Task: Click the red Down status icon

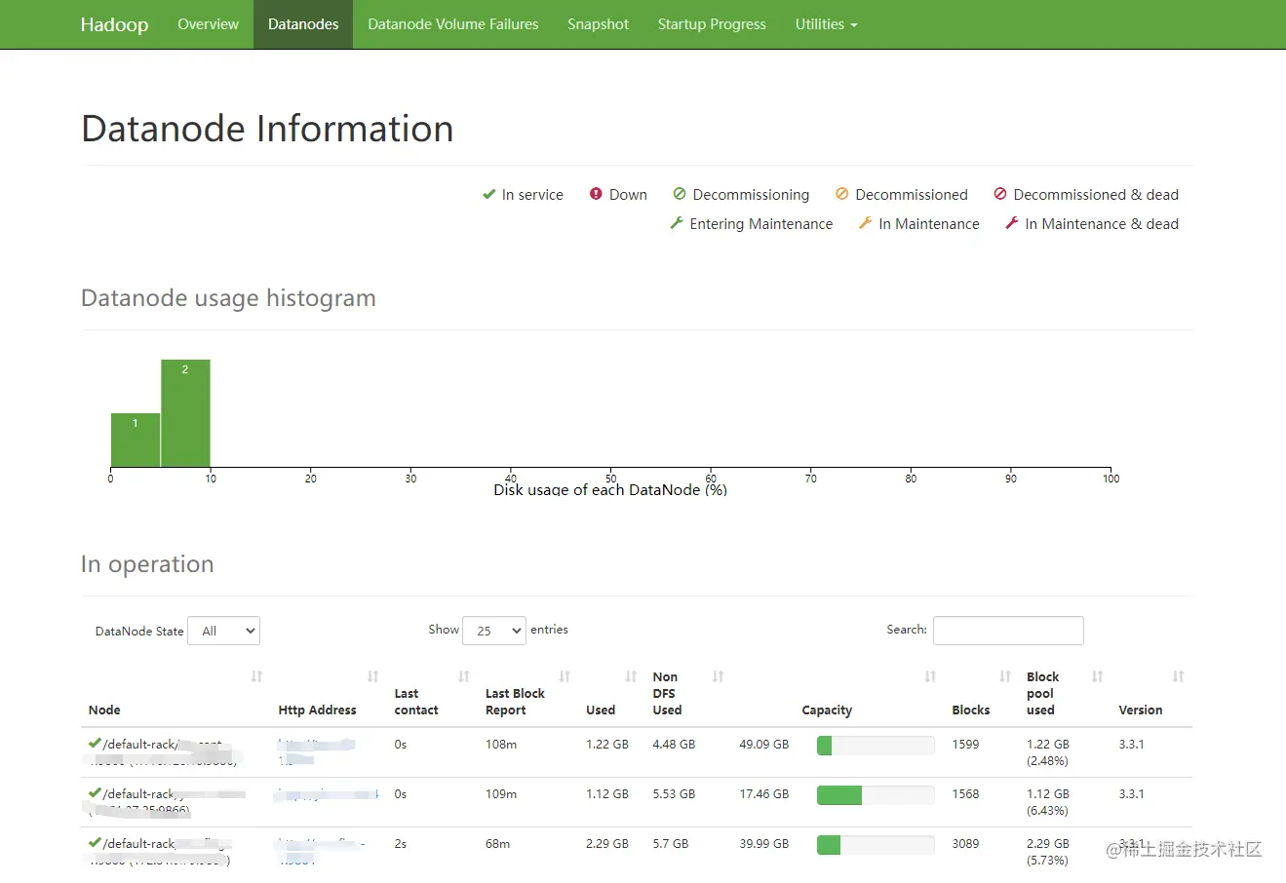Action: (x=596, y=194)
